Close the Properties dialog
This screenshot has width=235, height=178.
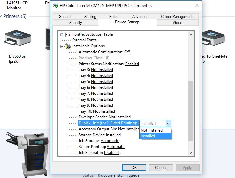pos(197,6)
